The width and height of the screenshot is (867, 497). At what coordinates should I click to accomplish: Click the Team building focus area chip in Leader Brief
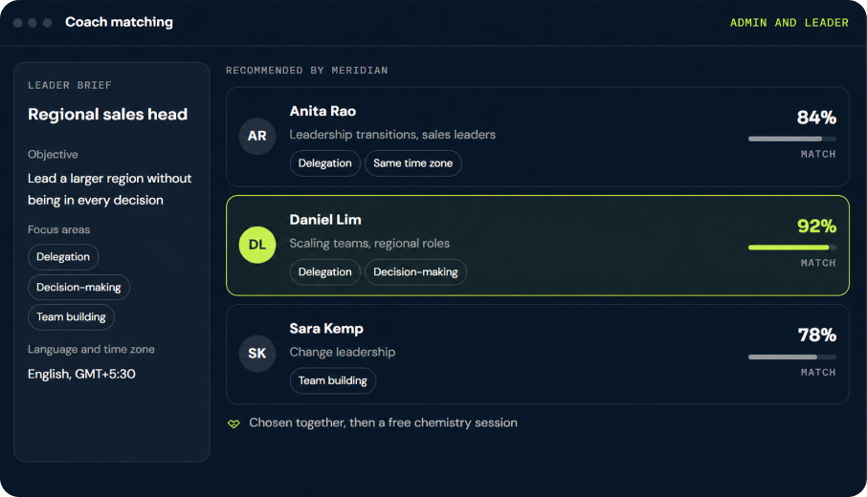click(x=72, y=317)
